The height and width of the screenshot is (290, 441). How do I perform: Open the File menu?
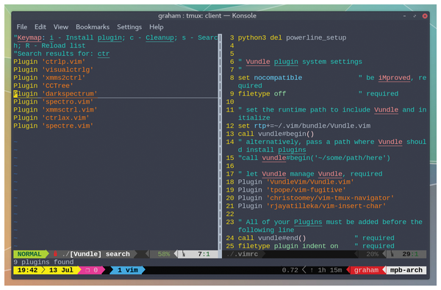[21, 27]
